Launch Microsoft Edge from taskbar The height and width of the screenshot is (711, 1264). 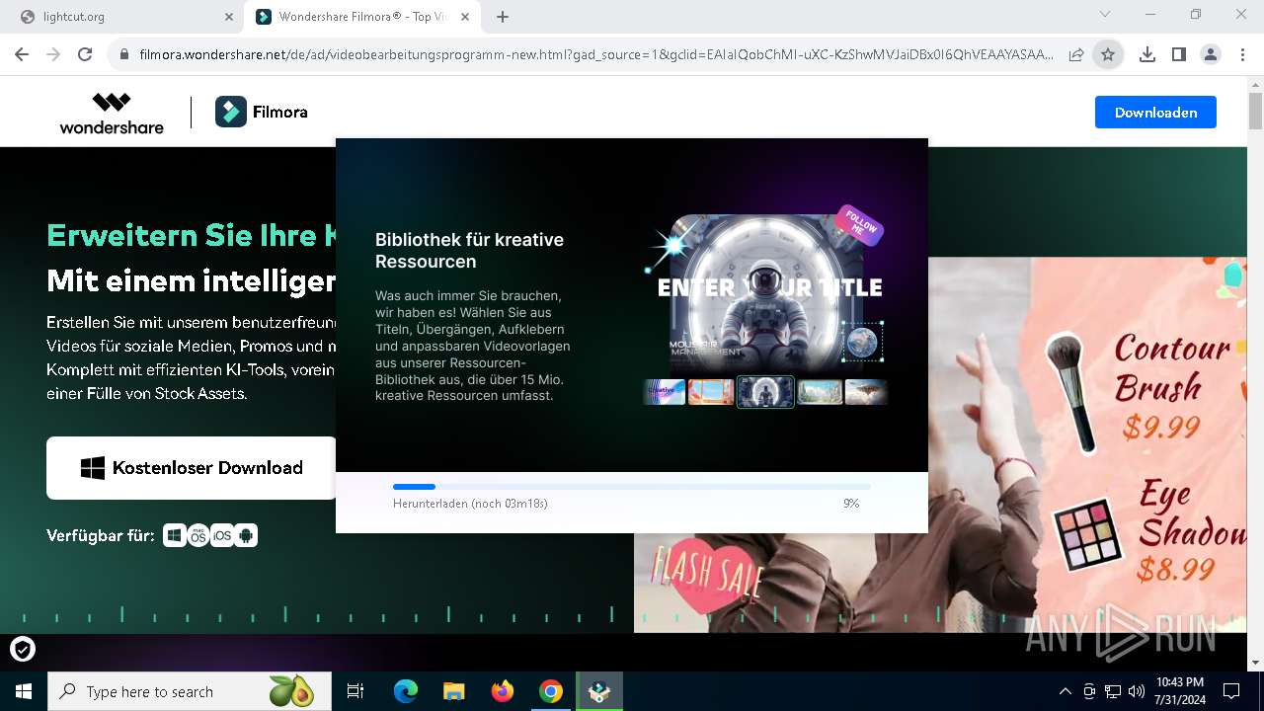406,691
